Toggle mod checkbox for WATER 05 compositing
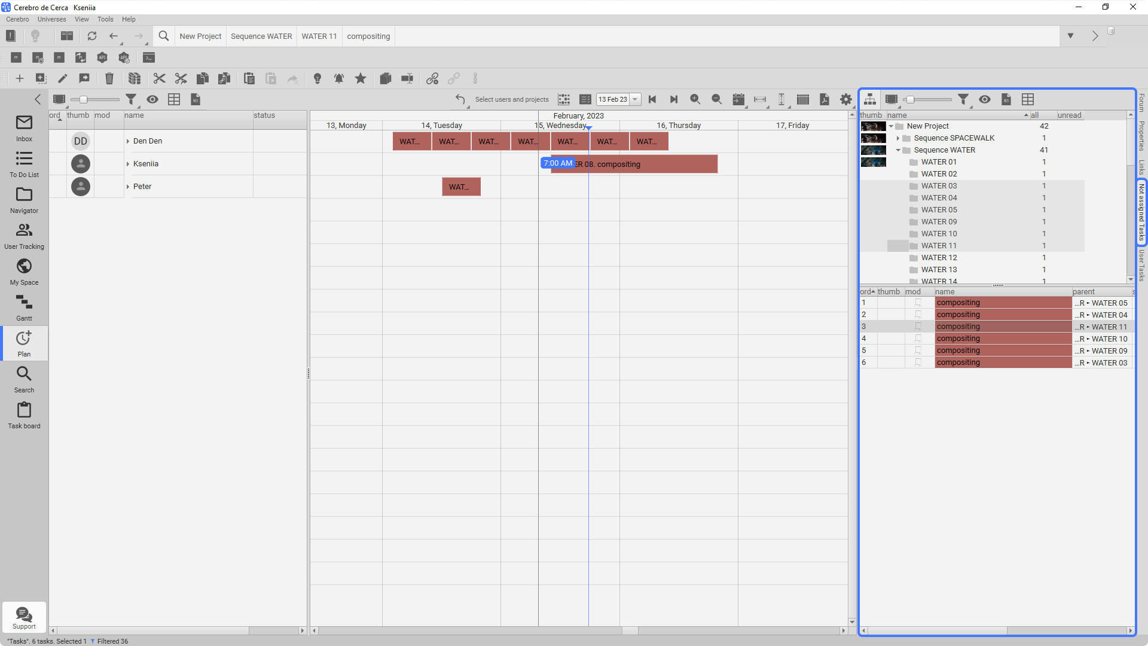Image resolution: width=1148 pixels, height=646 pixels. 918,303
